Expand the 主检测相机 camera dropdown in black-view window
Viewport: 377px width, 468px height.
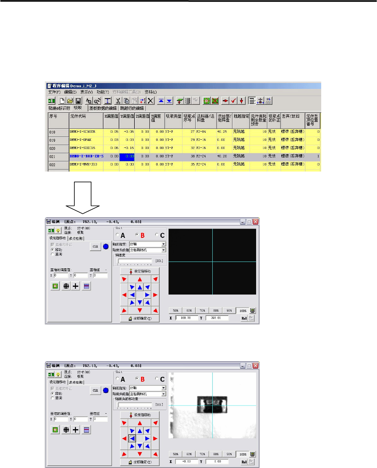tap(147, 250)
